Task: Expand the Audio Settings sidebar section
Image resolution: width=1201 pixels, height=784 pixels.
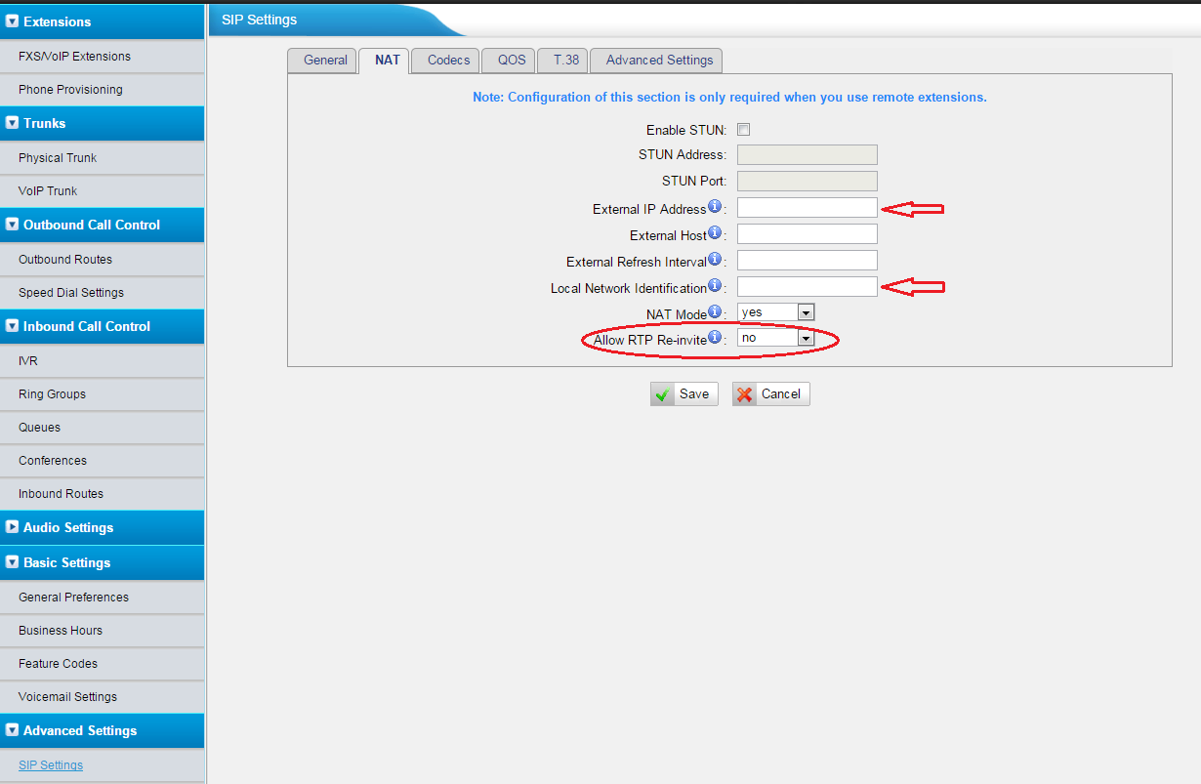Action: (x=13, y=527)
